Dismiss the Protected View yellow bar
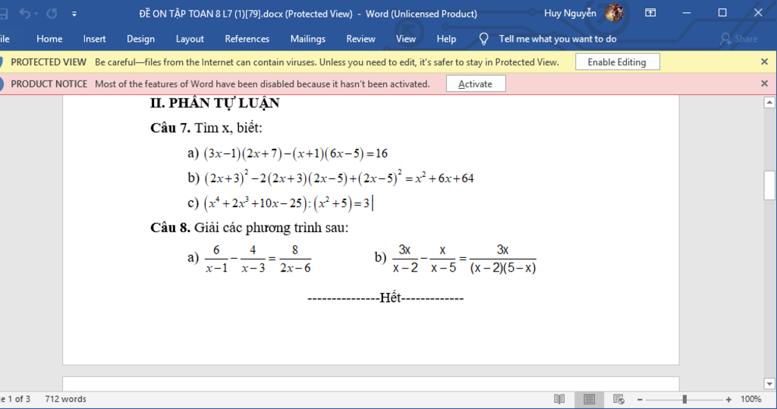 pyautogui.click(x=764, y=62)
